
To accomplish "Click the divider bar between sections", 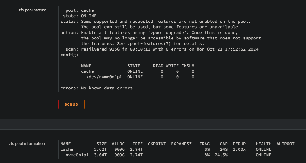I will coord(153,124).
